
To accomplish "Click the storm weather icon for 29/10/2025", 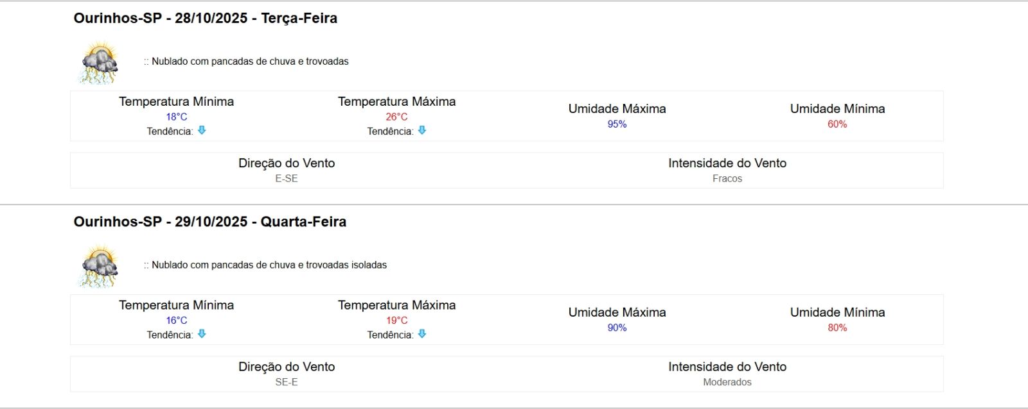I will (100, 266).
